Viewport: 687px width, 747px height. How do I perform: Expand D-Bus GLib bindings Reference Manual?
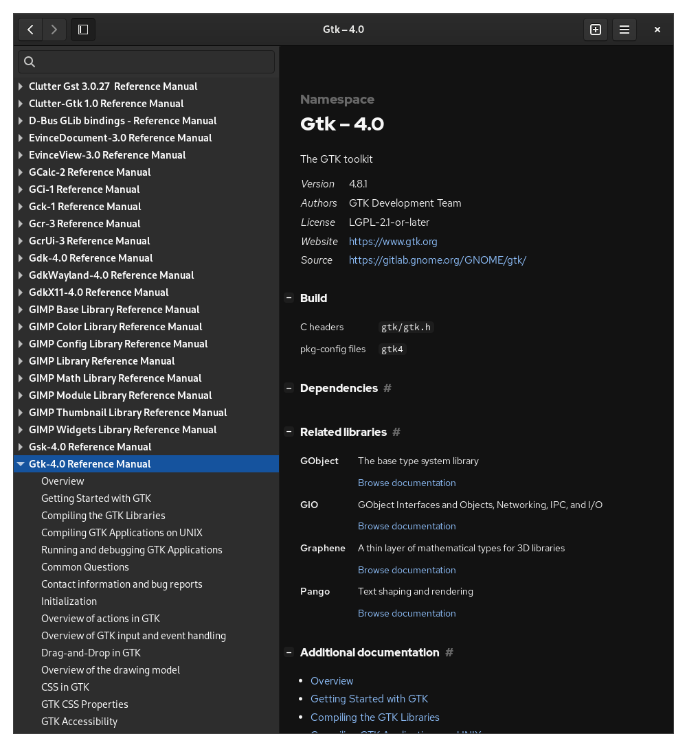(x=21, y=121)
